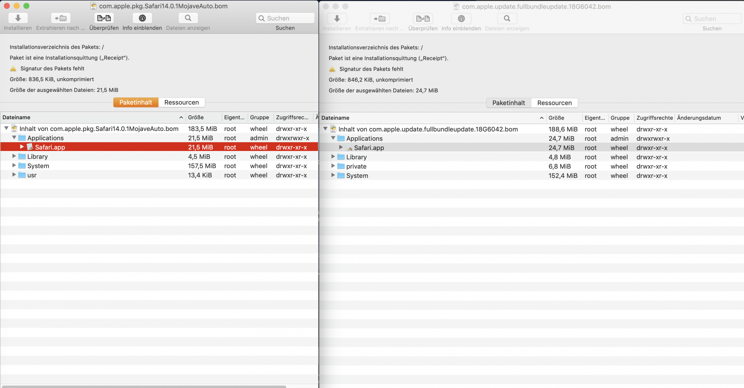Click size value '157,5 MiB' of System folder

click(202, 166)
